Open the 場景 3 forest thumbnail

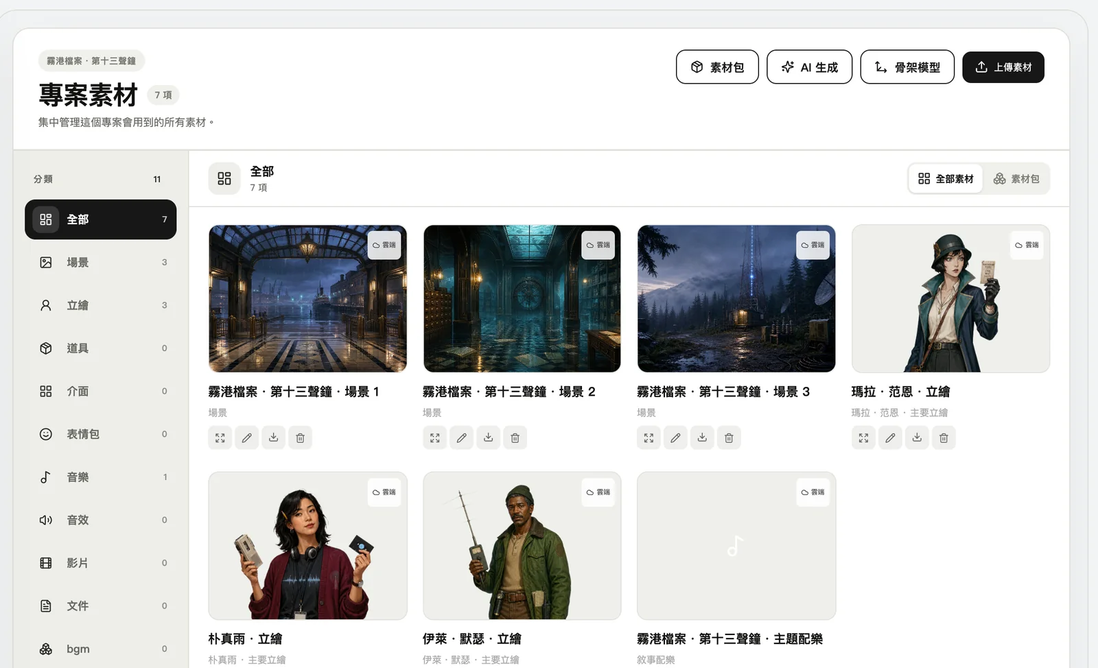(x=736, y=299)
